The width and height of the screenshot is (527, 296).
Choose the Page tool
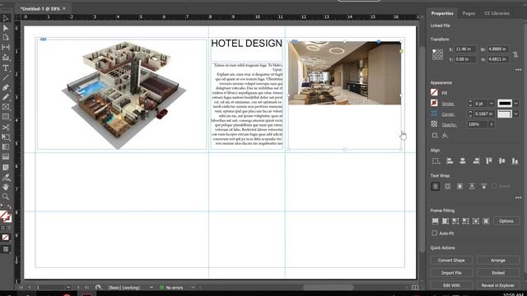click(6, 38)
